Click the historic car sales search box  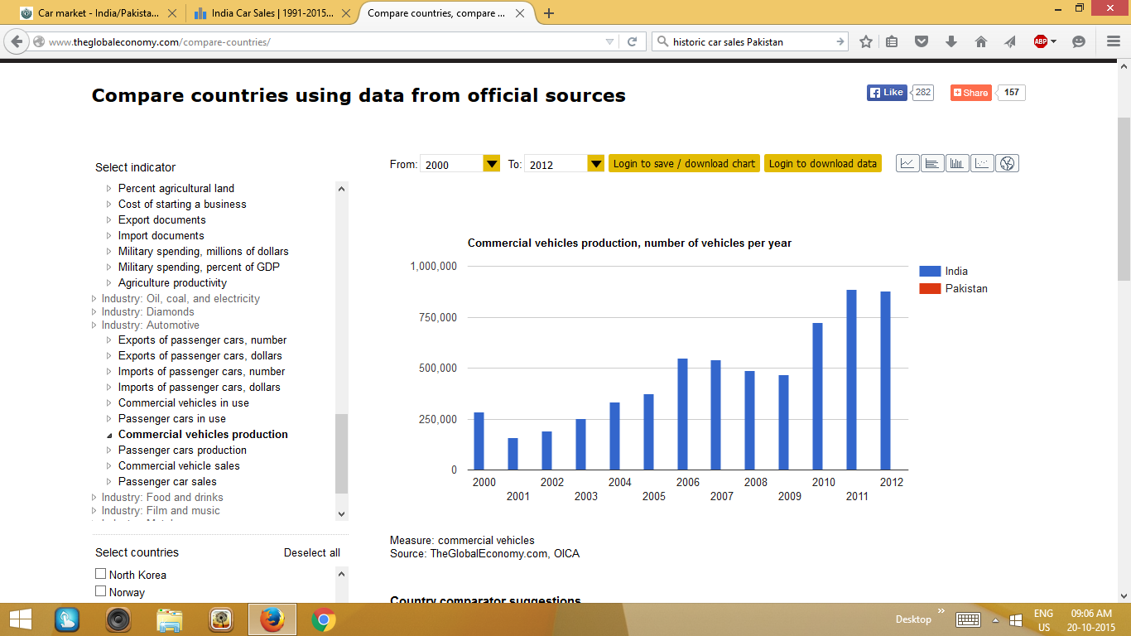click(x=749, y=41)
